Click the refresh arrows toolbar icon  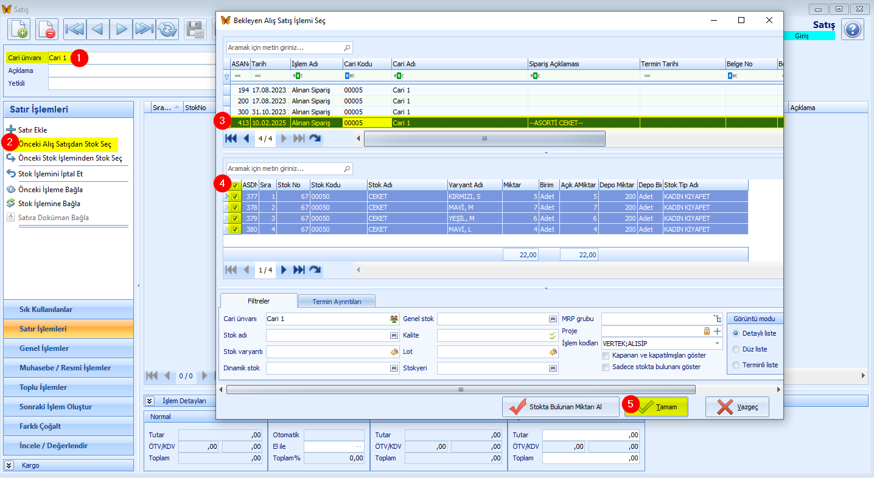point(167,29)
